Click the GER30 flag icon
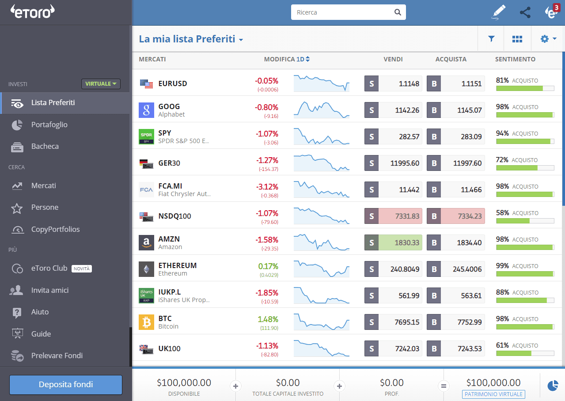 [x=146, y=163]
